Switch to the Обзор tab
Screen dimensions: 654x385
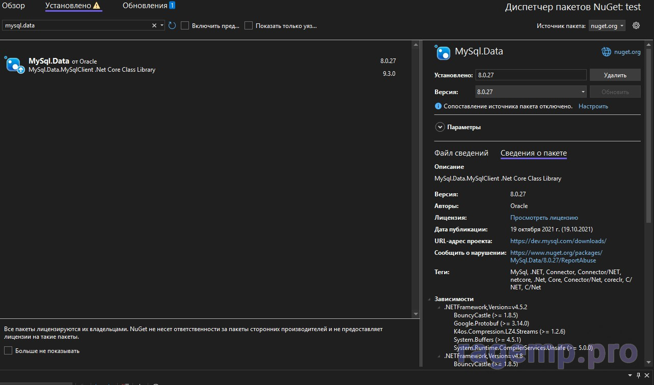click(x=13, y=6)
